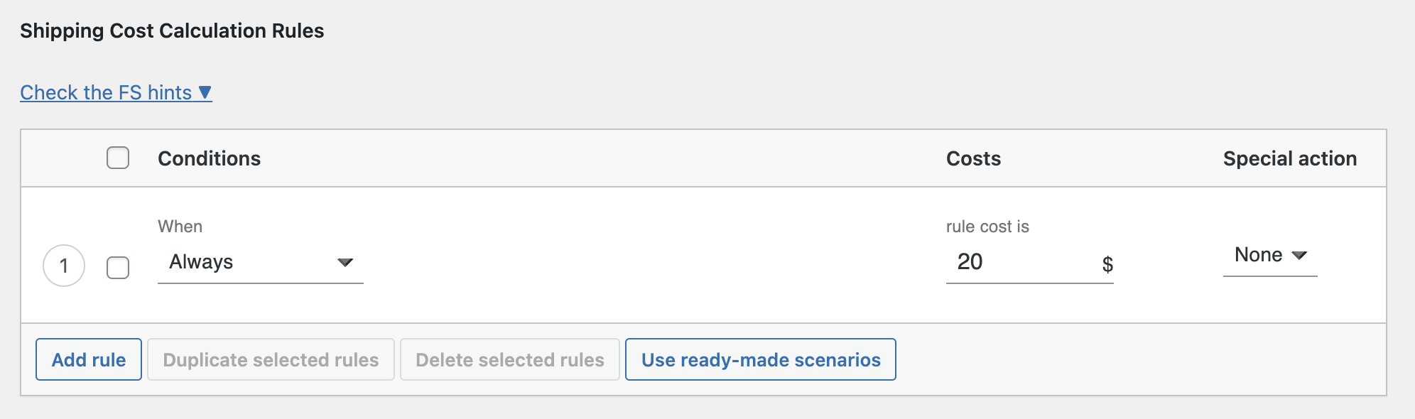
Task: Click the Always dropdown arrow
Action: (x=346, y=262)
